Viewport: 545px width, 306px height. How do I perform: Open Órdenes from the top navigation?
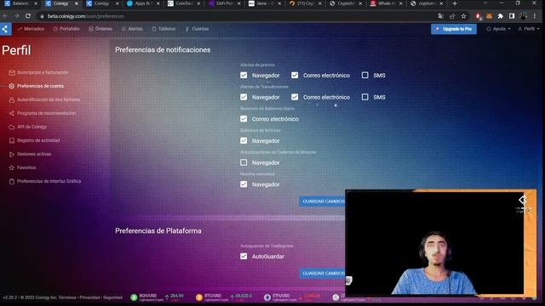tap(100, 29)
